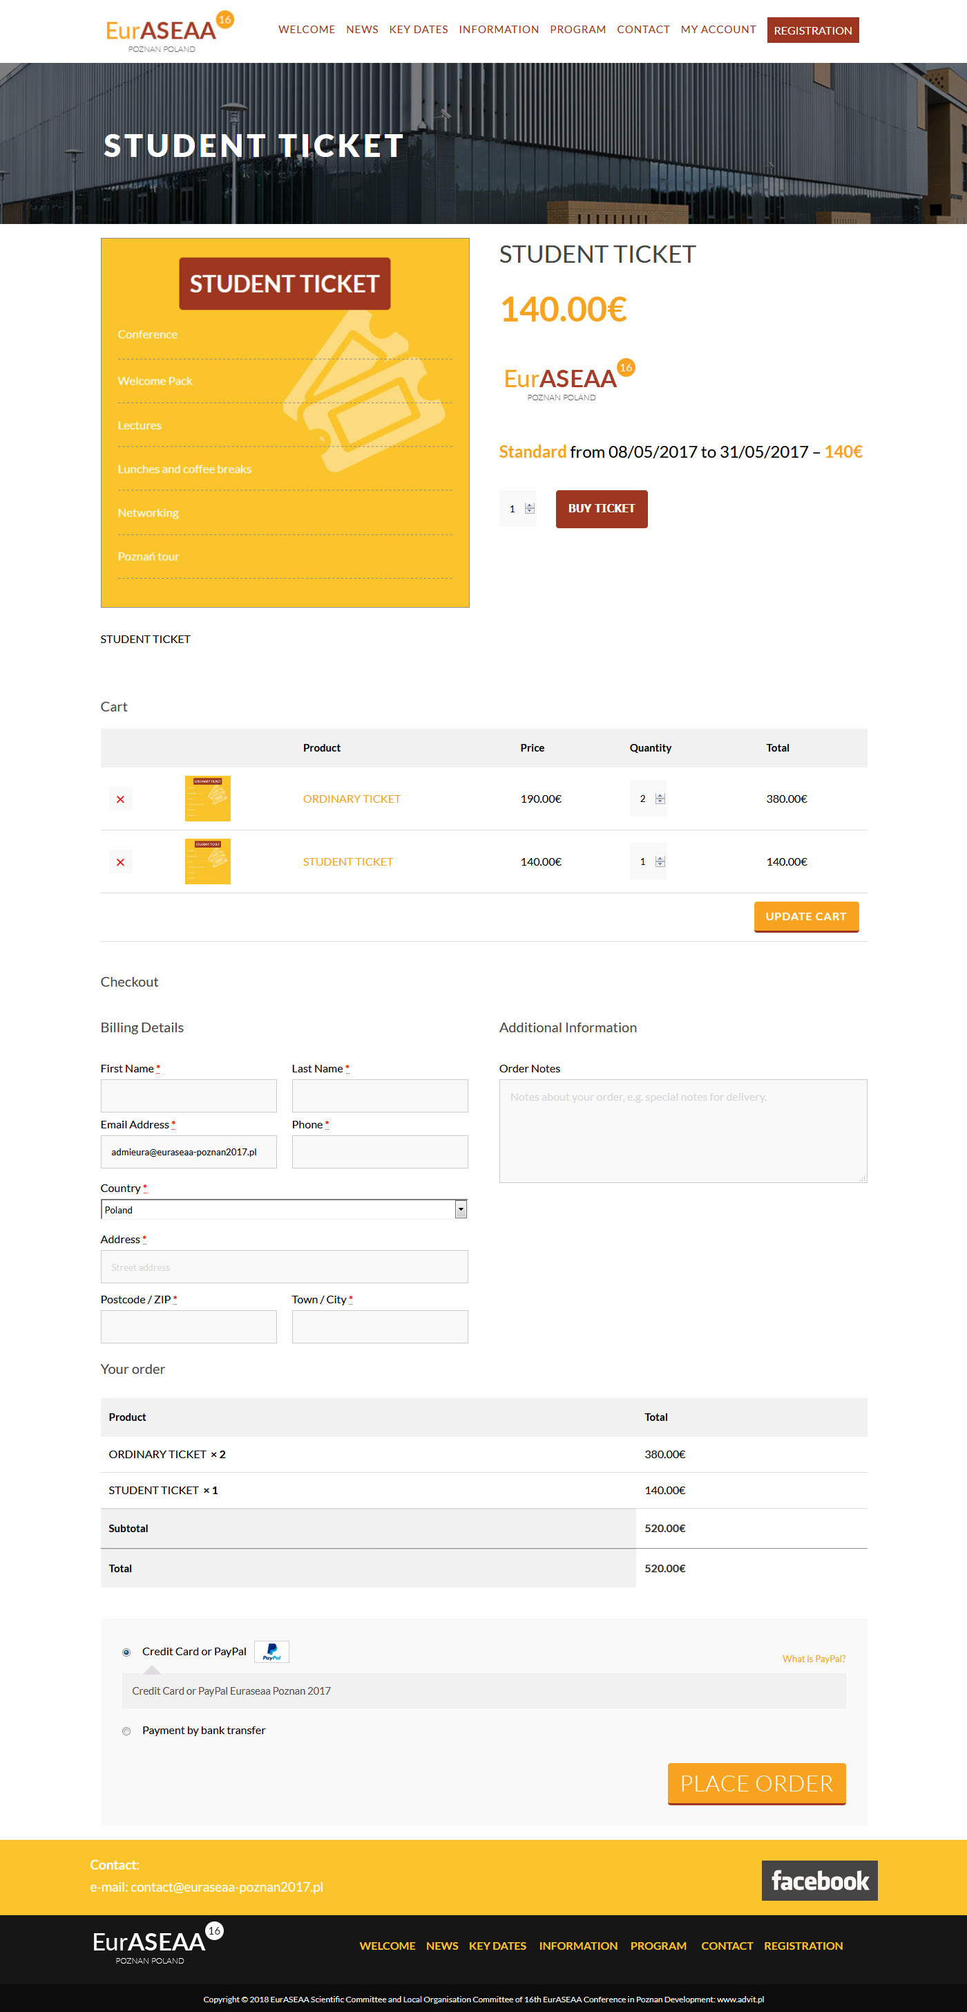This screenshot has height=2012, width=967.
Task: Select Credit Card or PayPal payment
Action: click(126, 1652)
